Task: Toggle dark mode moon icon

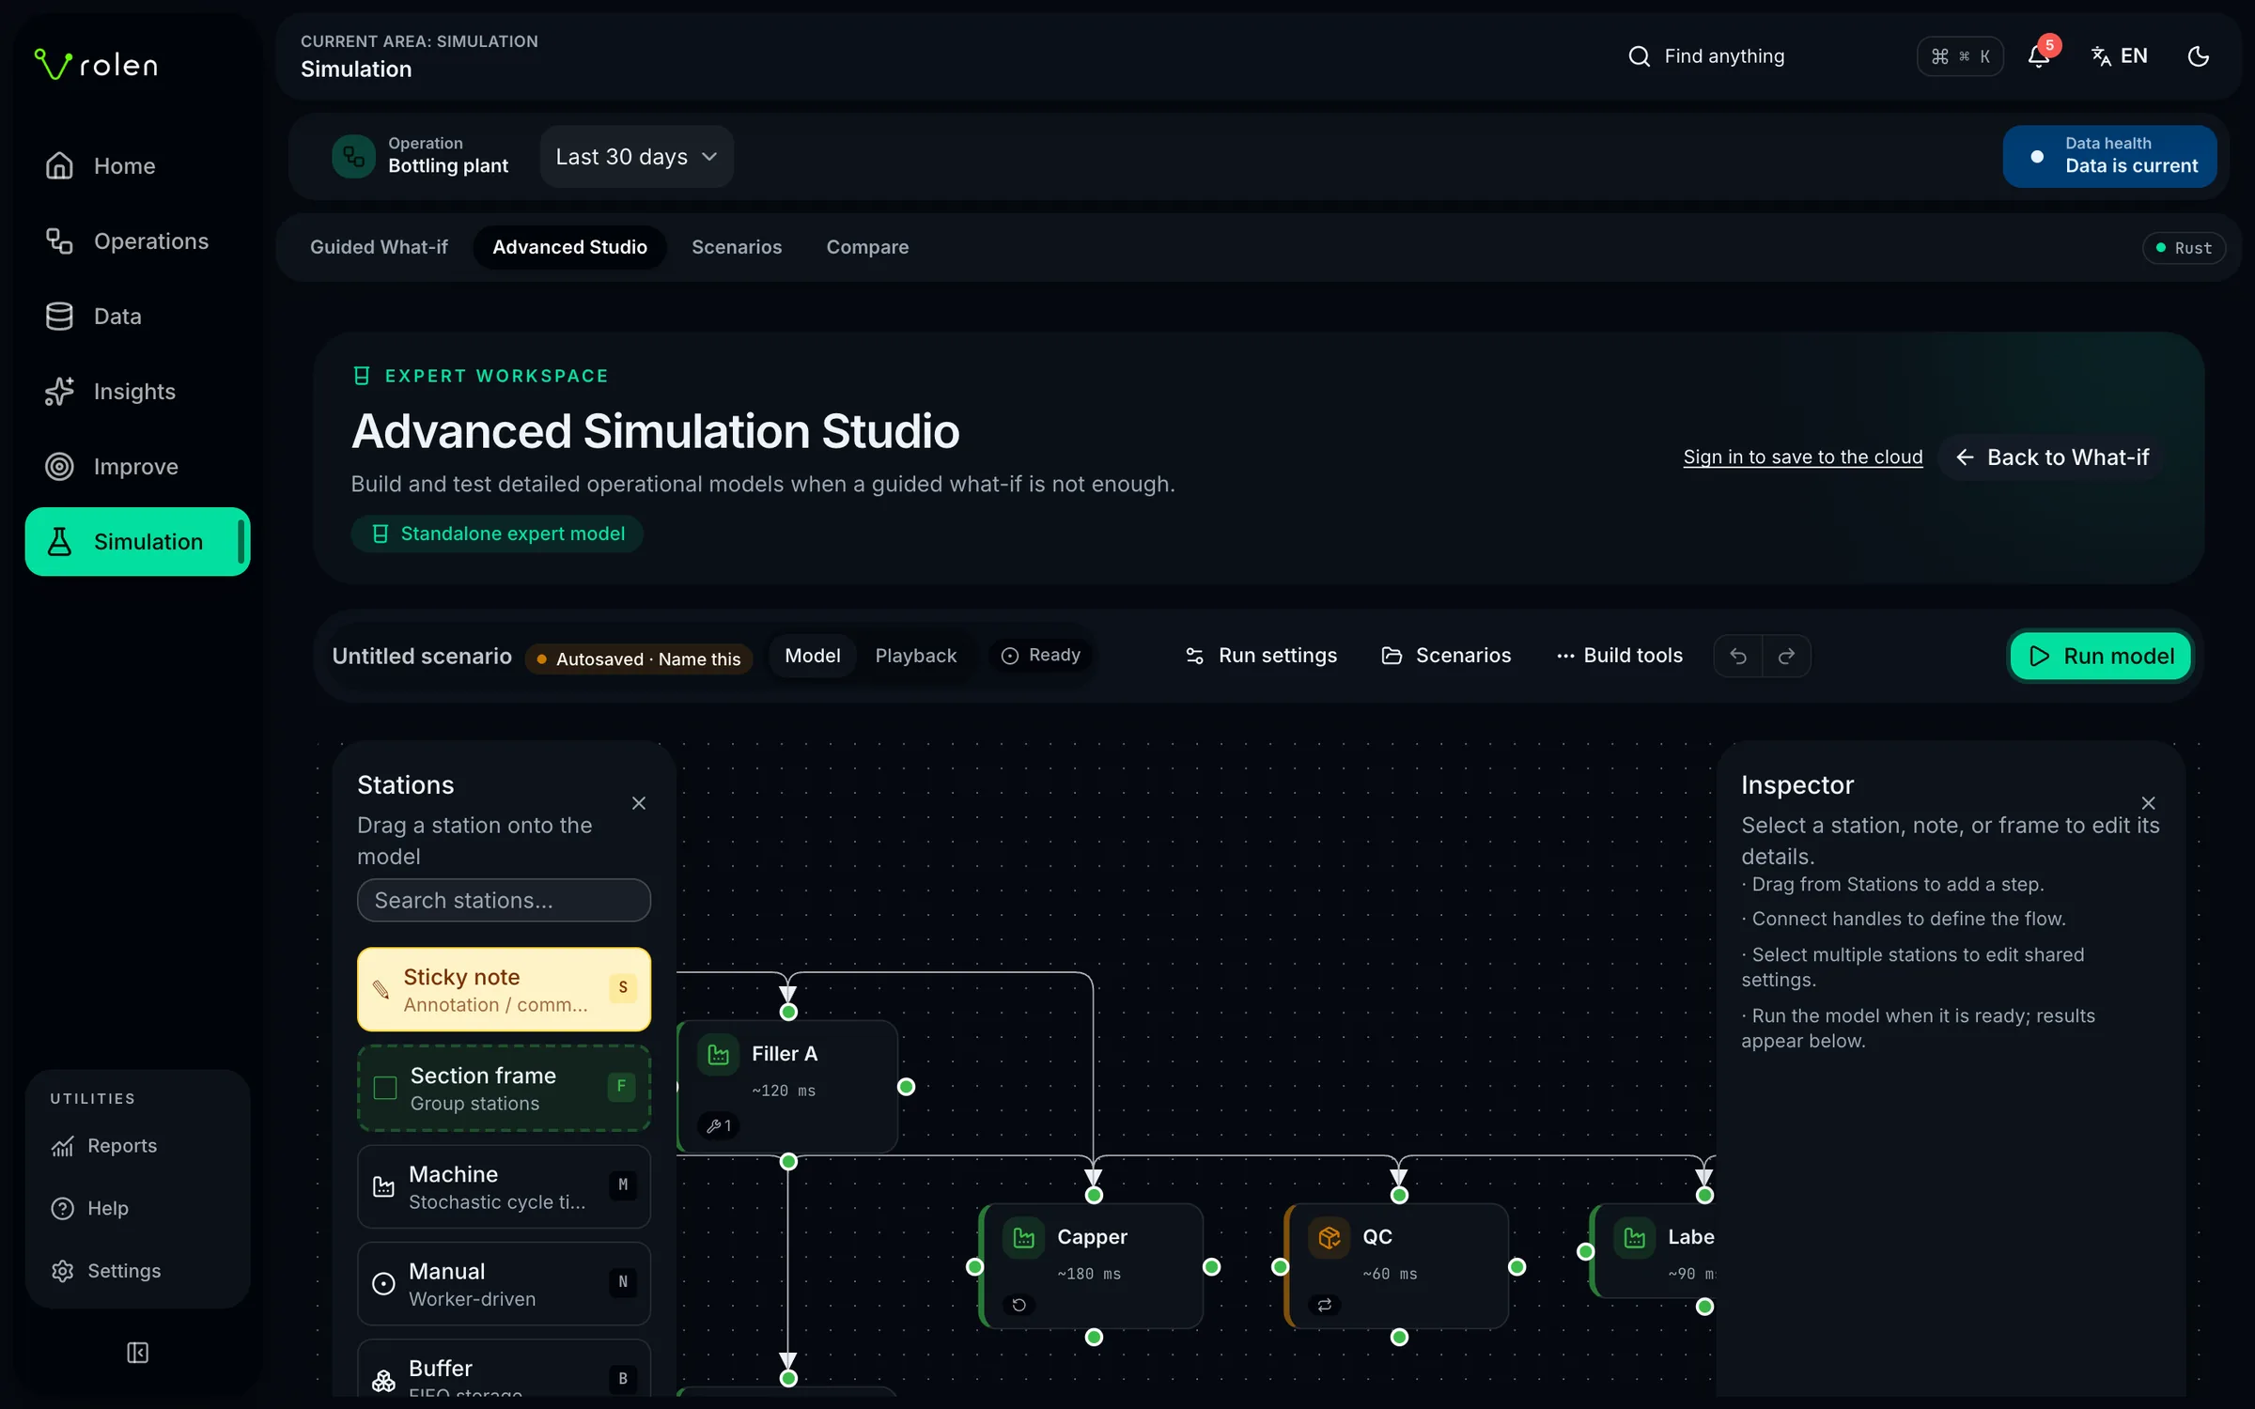Action: pos(2198,56)
